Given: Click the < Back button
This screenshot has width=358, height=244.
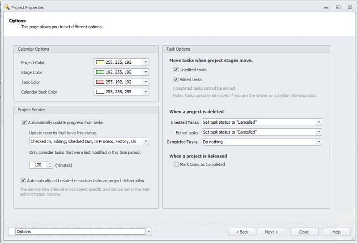Looking at the screenshot, I should coord(242,232).
